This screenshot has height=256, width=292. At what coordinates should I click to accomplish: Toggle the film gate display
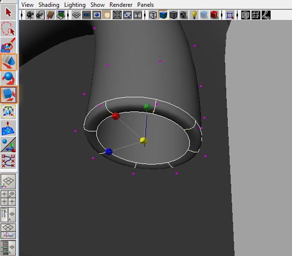tap(87, 15)
